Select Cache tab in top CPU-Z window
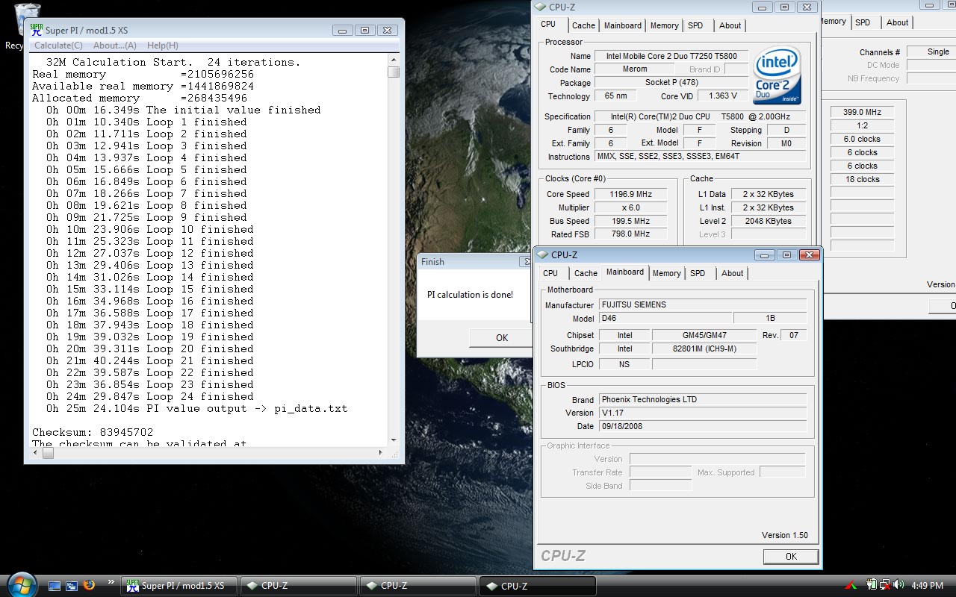The image size is (956, 597). [583, 25]
